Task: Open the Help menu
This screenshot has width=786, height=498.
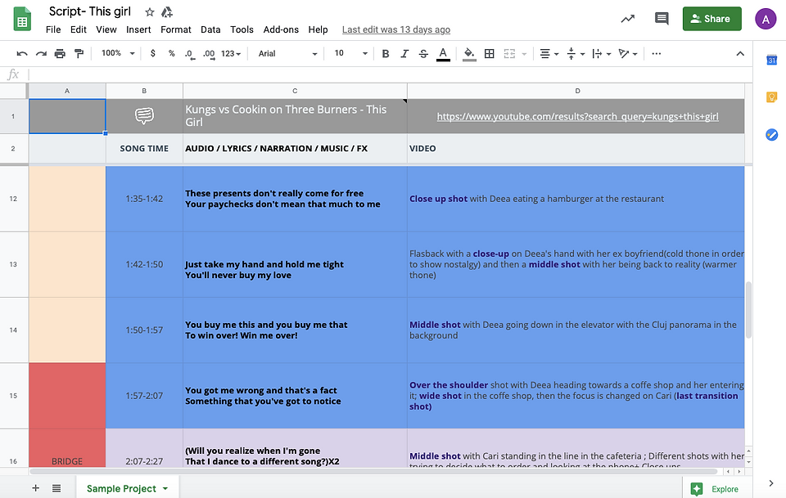Action: tap(318, 29)
